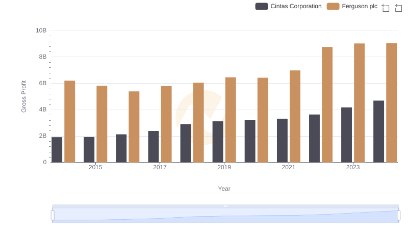Click the 2017 x-axis label
This screenshot has height=235, width=408.
click(160, 167)
